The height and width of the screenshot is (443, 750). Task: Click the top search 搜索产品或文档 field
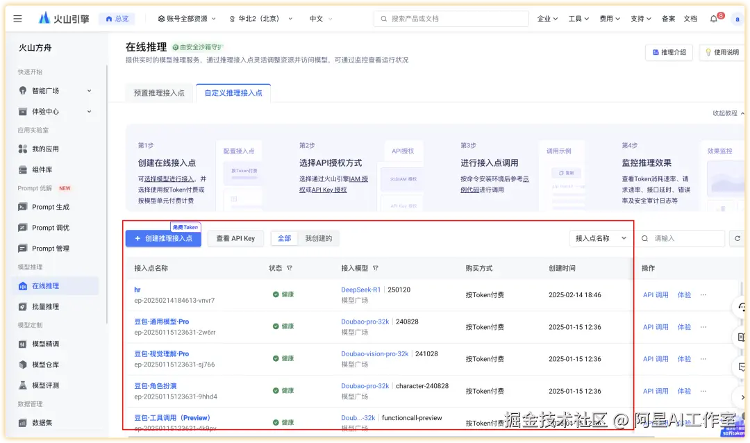(x=451, y=19)
